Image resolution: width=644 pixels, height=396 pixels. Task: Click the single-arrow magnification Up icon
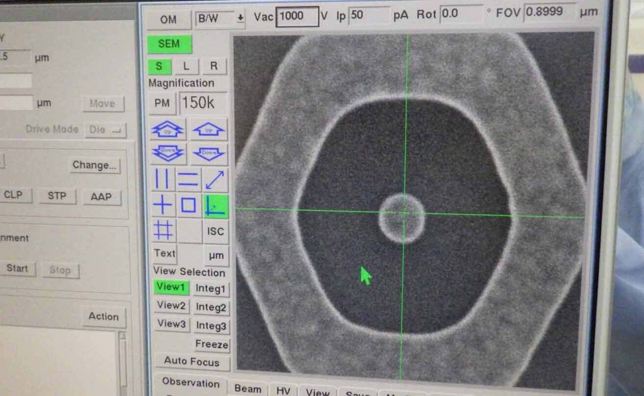pyautogui.click(x=208, y=130)
